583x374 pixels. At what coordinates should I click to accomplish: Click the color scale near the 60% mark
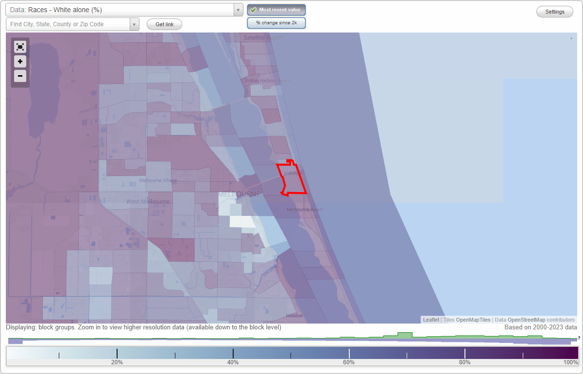coord(349,352)
